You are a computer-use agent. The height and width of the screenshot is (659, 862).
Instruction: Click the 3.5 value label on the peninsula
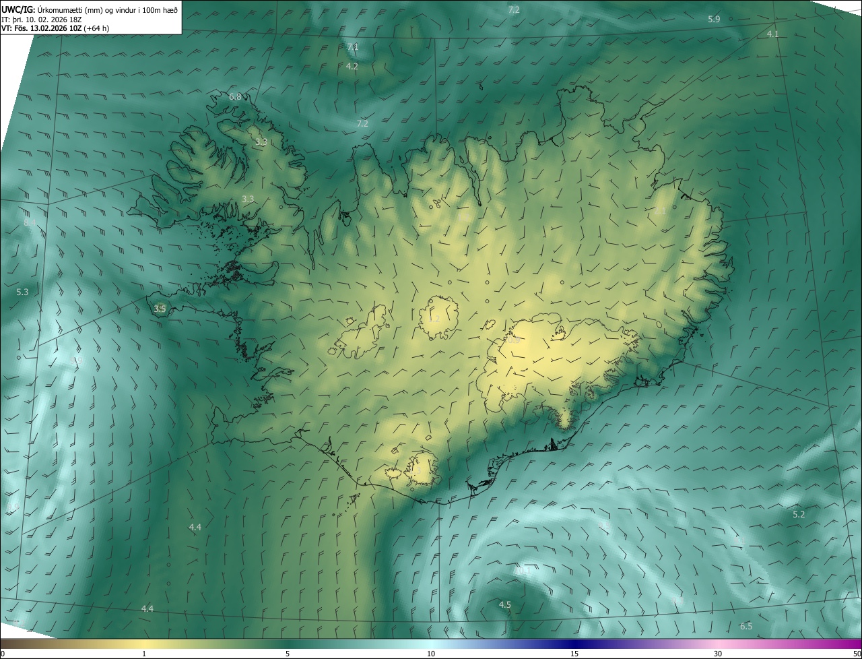(x=160, y=309)
